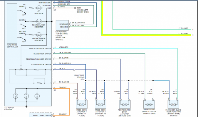Click the Driver Blend Door Actuator motor
This screenshot has width=198, height=117.
coord(149,104)
